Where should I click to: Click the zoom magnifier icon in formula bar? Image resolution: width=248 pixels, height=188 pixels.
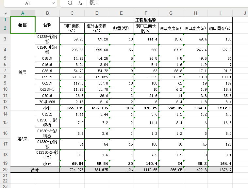(x=70, y=3)
